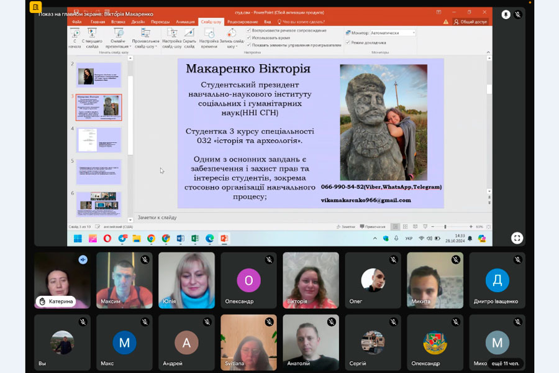Open Word from the Windows taskbar
The image size is (559, 373).
click(181, 238)
